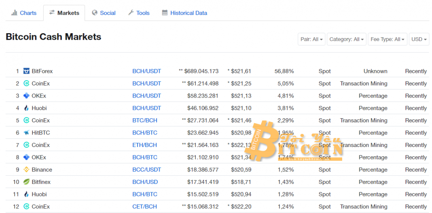Click the BitForex exchange logo icon
Image resolution: width=432 pixels, height=213 pixels.
point(26,71)
